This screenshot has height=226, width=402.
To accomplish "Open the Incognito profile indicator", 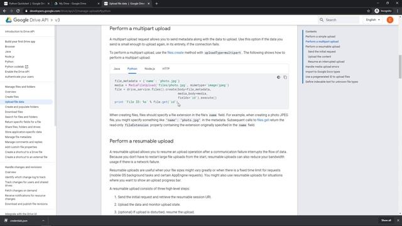I will click(x=383, y=11).
